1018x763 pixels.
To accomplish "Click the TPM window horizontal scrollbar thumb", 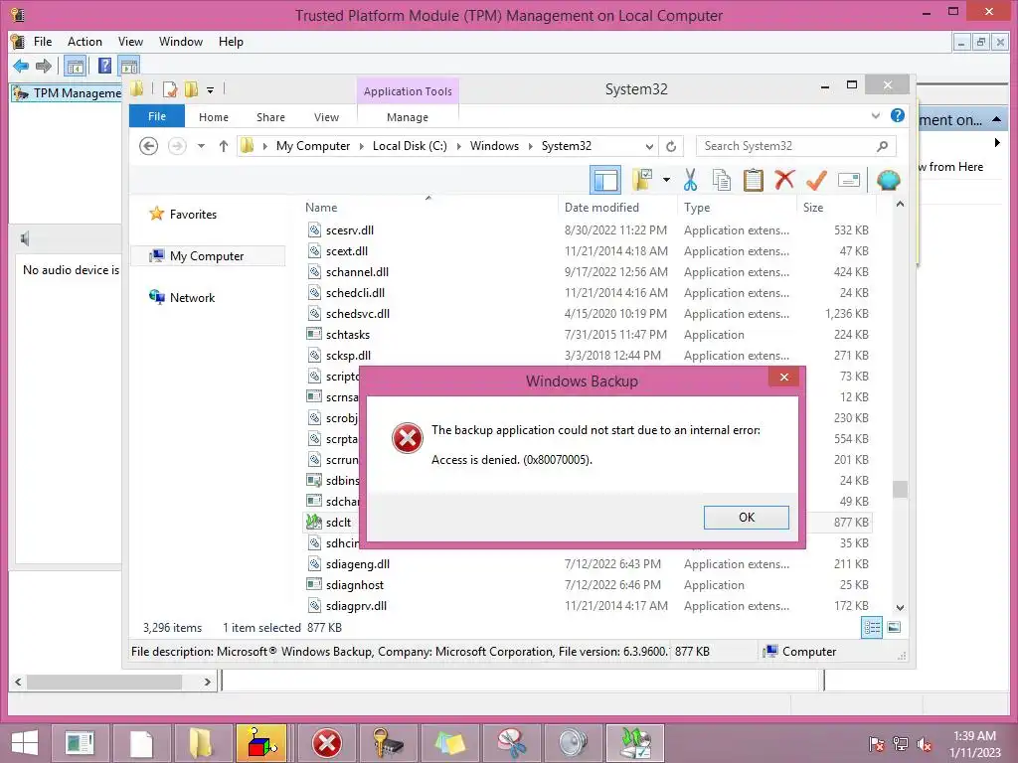I will tap(104, 682).
